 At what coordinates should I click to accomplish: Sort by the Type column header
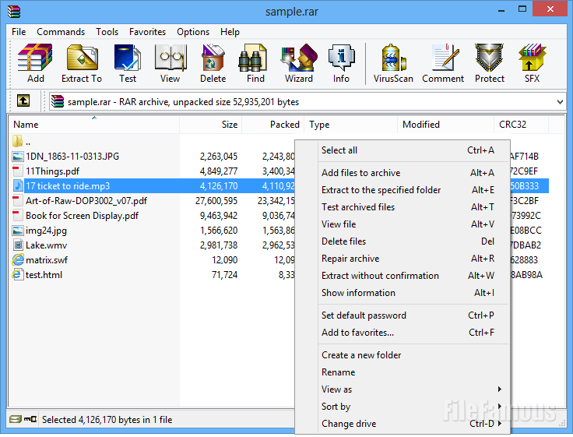[x=351, y=125]
